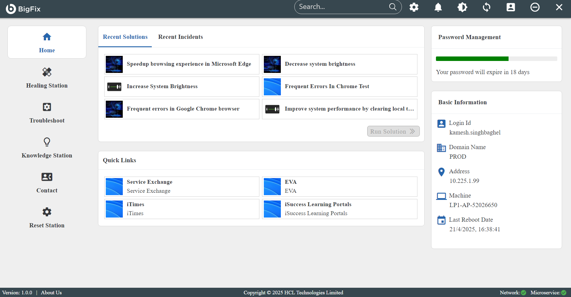
Task: Open the user profile icon
Action: click(x=511, y=7)
